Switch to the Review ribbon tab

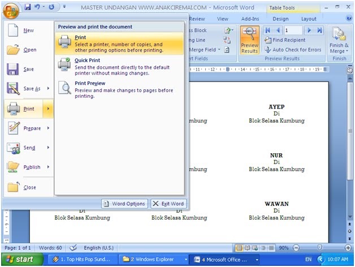click(x=197, y=19)
